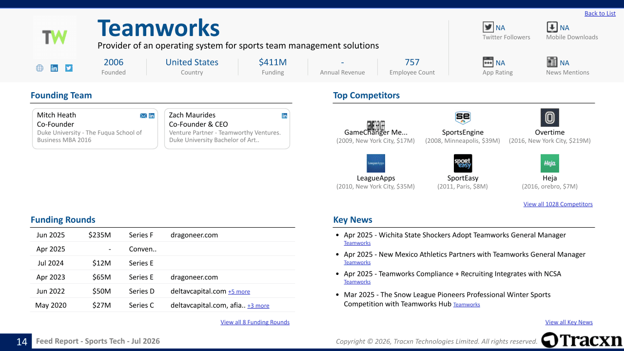Click the 757 Employee Count value

(x=412, y=62)
